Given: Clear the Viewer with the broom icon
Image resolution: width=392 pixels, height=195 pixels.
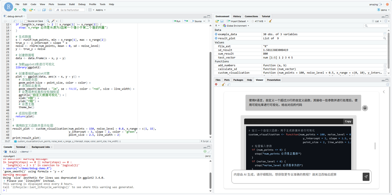Looking at the screenshot, I should [223, 84].
